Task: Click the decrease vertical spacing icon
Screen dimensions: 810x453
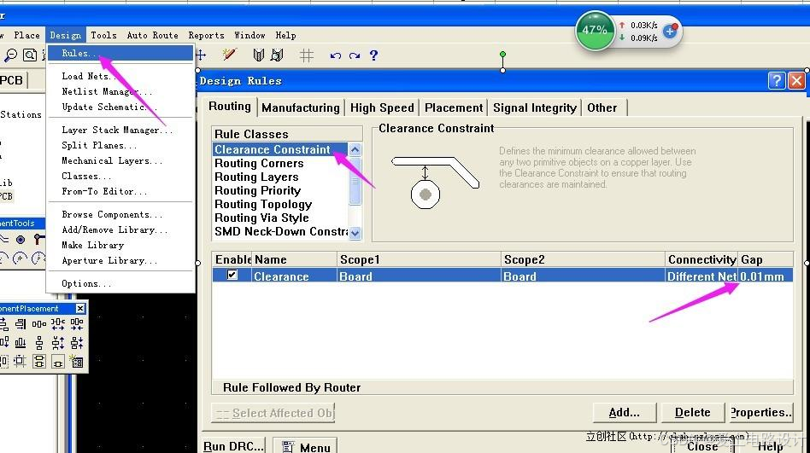Action: (77, 343)
